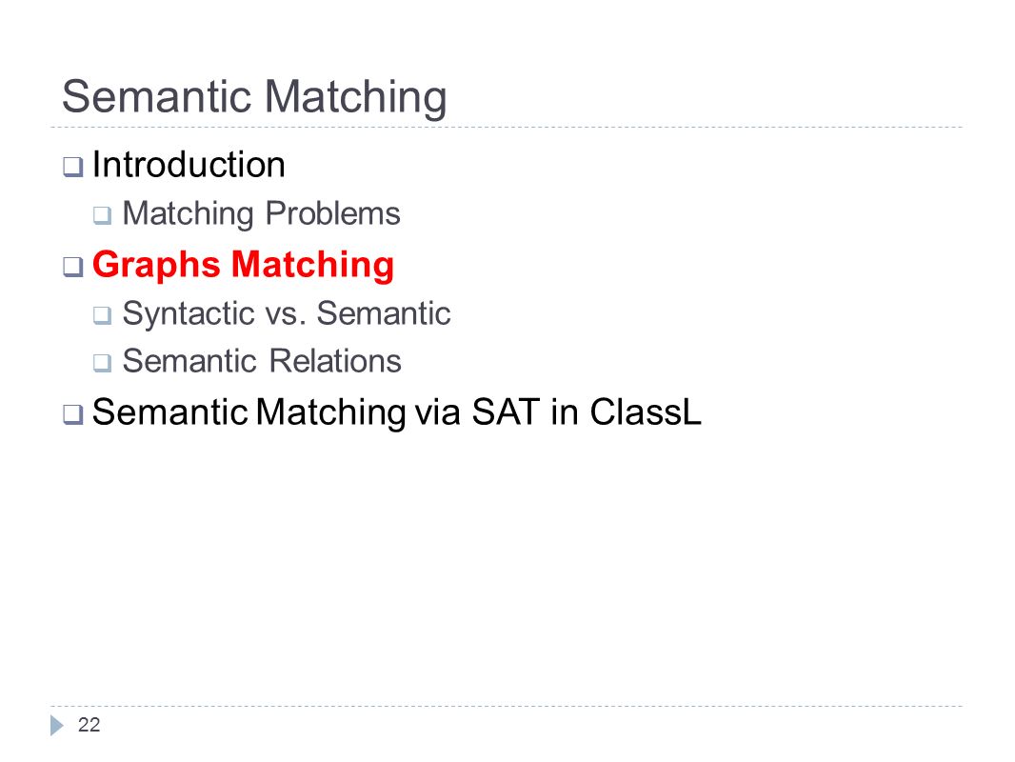Click the dashed footer separator line
1015x762 pixels.
[x=507, y=707]
